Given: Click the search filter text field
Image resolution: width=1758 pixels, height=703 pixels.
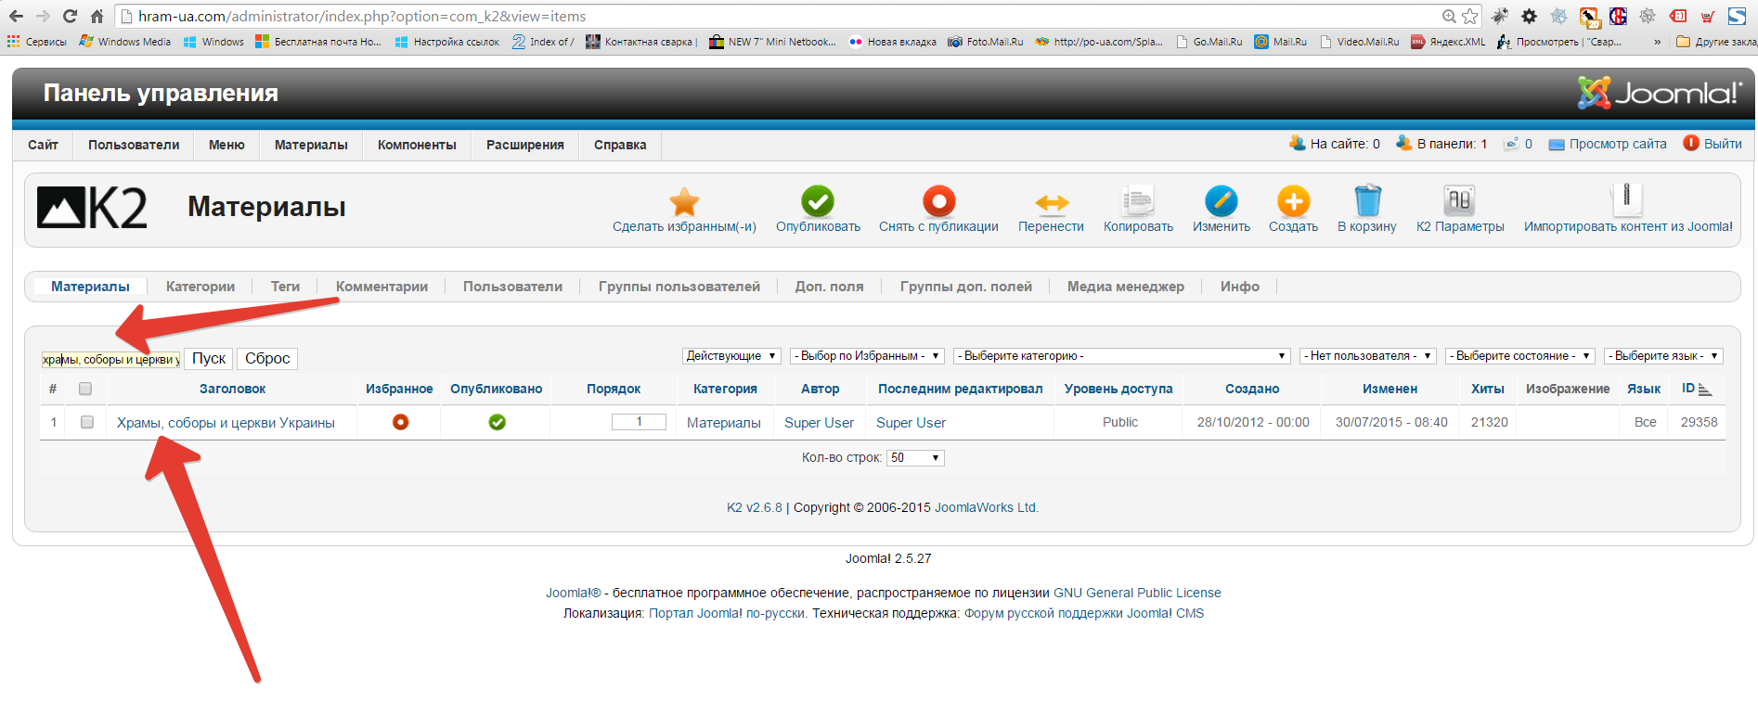Looking at the screenshot, I should pos(110,359).
